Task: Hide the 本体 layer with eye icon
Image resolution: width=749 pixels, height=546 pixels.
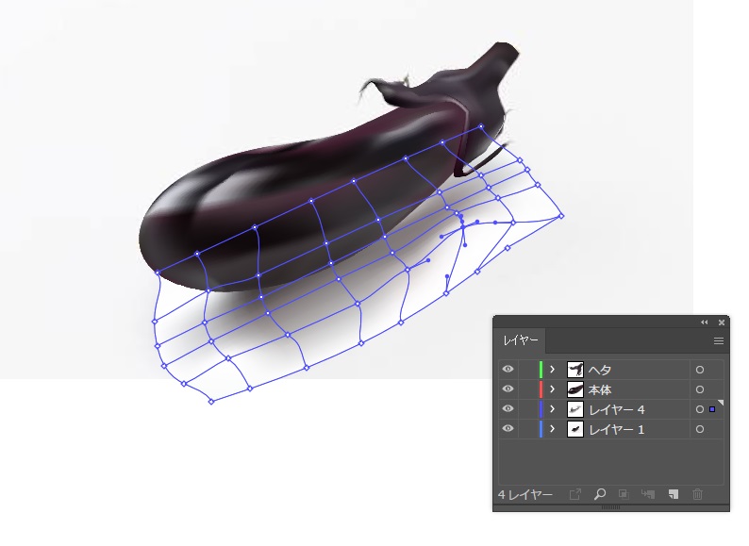Action: click(508, 389)
